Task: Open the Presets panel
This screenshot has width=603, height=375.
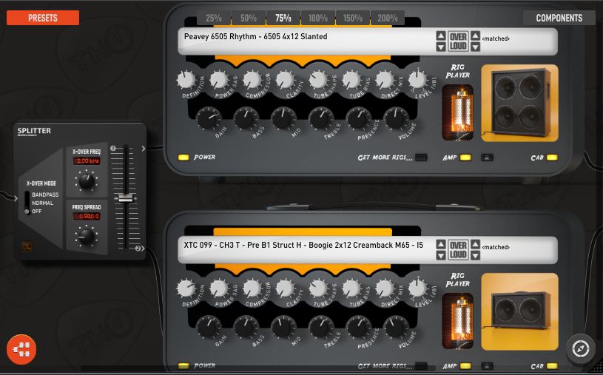Action: (x=43, y=18)
